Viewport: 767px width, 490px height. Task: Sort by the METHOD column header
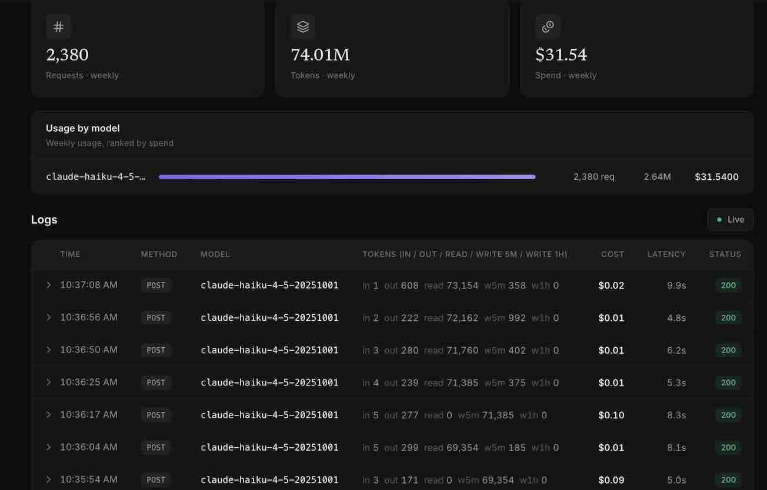pos(159,254)
